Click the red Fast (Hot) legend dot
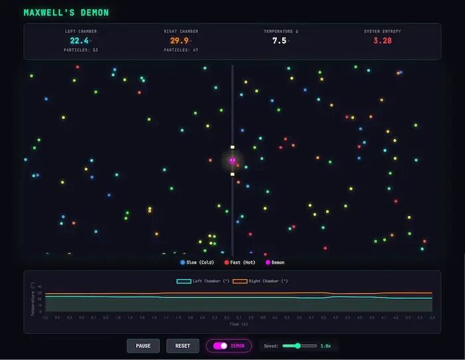Image resolution: width=465 pixels, height=360 pixels. pos(227,262)
